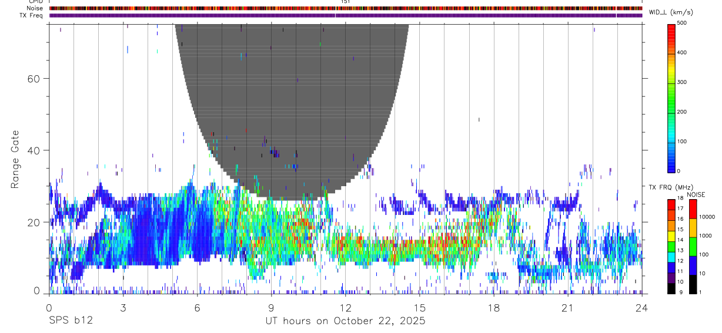Screen dimensions: 722x333
Task: Click the '6' tick label on the UT hours axis
Action: [198, 308]
